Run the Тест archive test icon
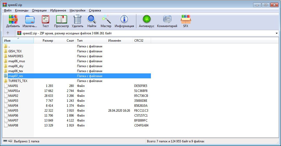This screenshot has height=146, width=281. pyautogui.click(x=45, y=19)
